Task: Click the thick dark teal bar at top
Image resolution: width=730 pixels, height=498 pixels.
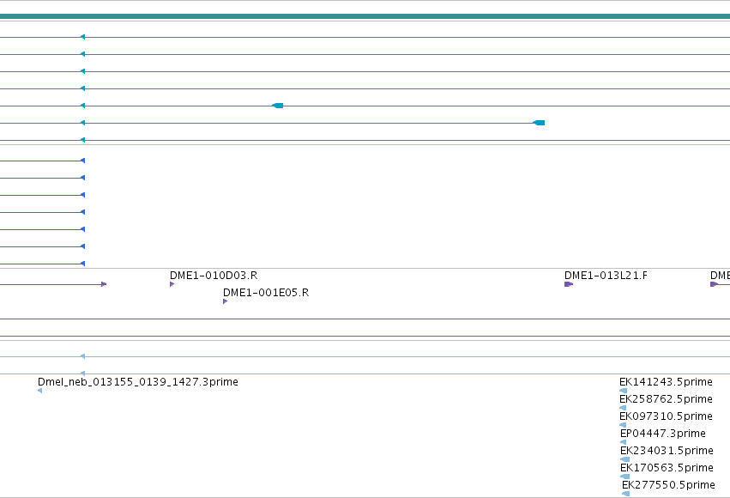Action: click(x=365, y=17)
